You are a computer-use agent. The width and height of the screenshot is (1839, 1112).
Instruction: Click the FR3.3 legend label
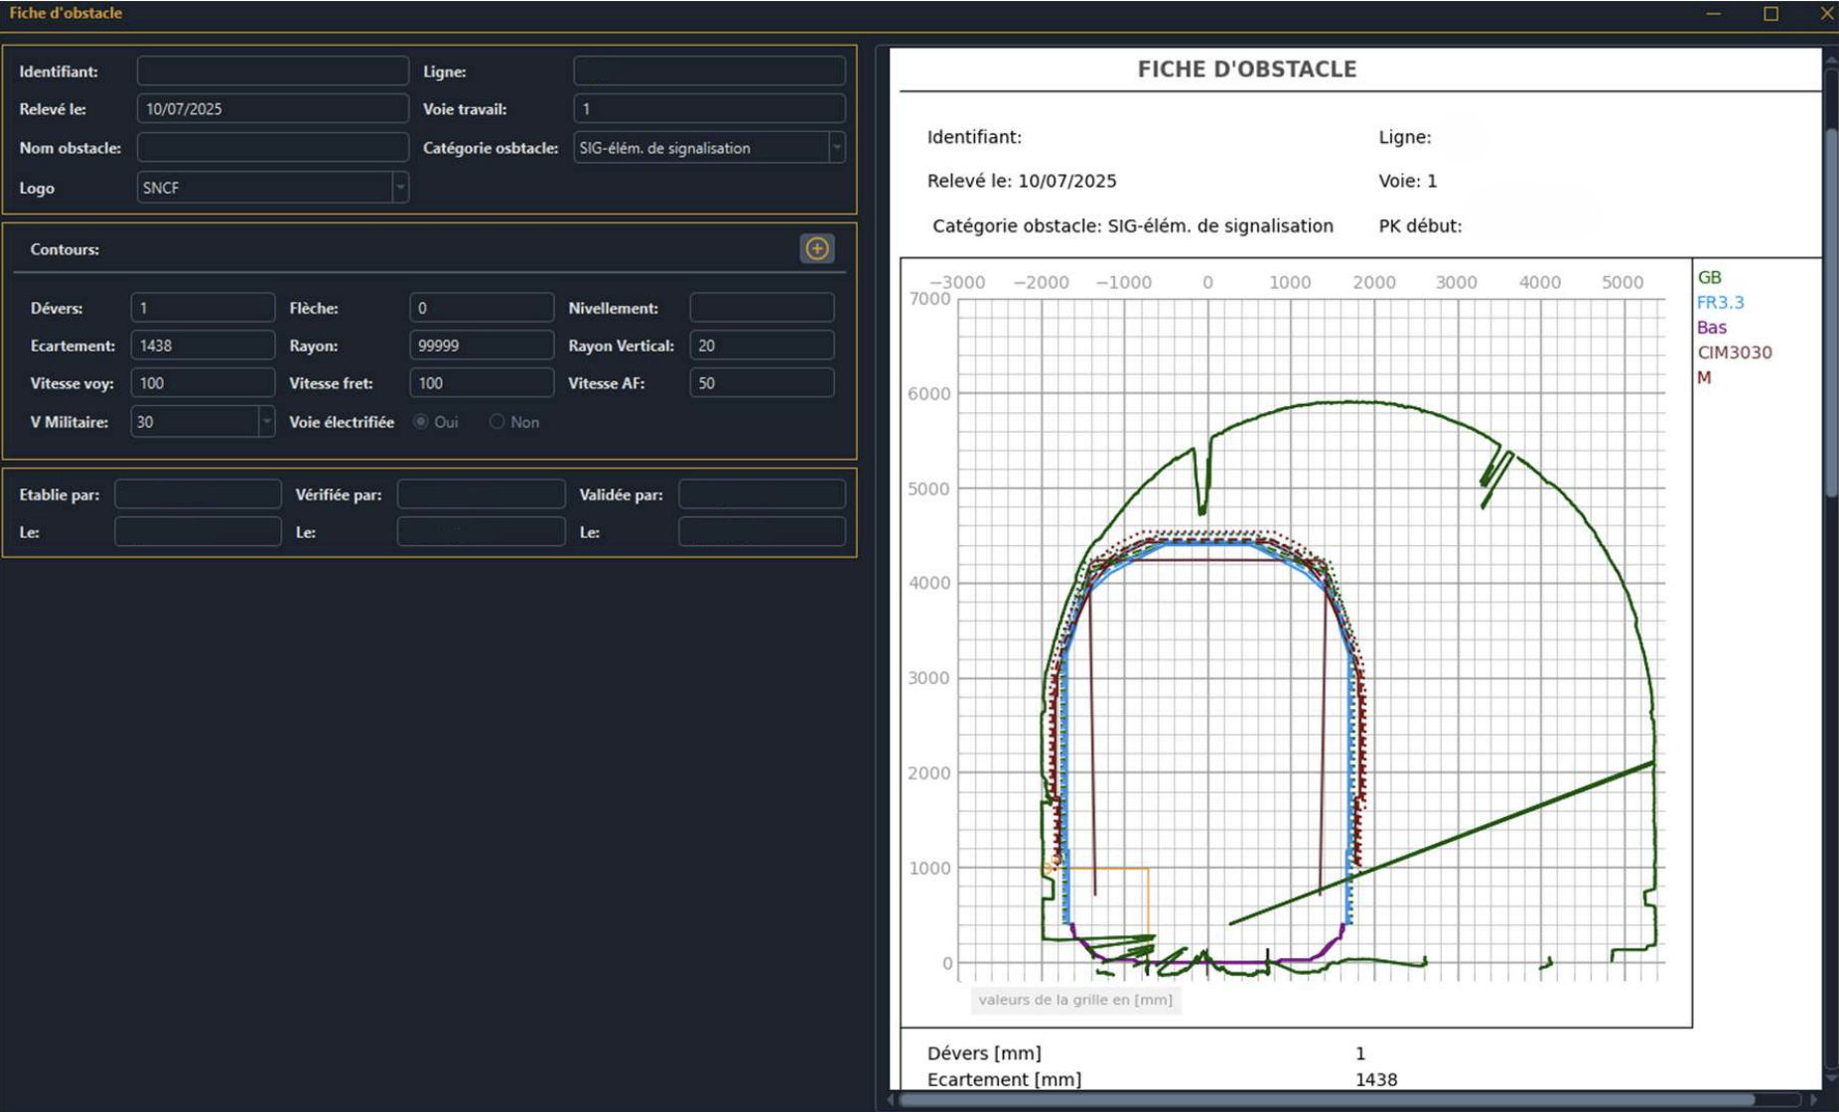tap(1720, 303)
